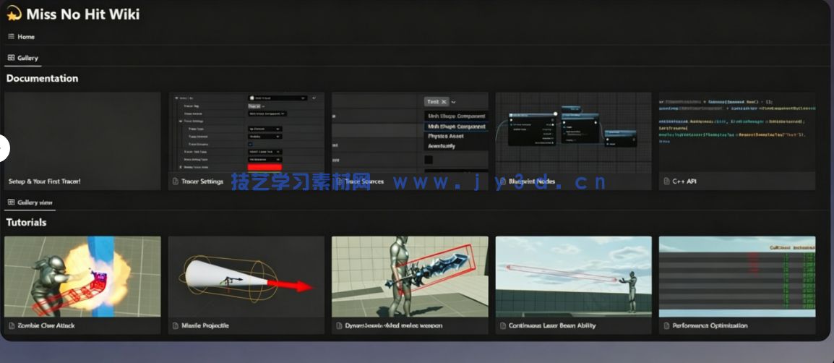
Task: Click the page icon beside Performance Optimization
Action: point(666,326)
